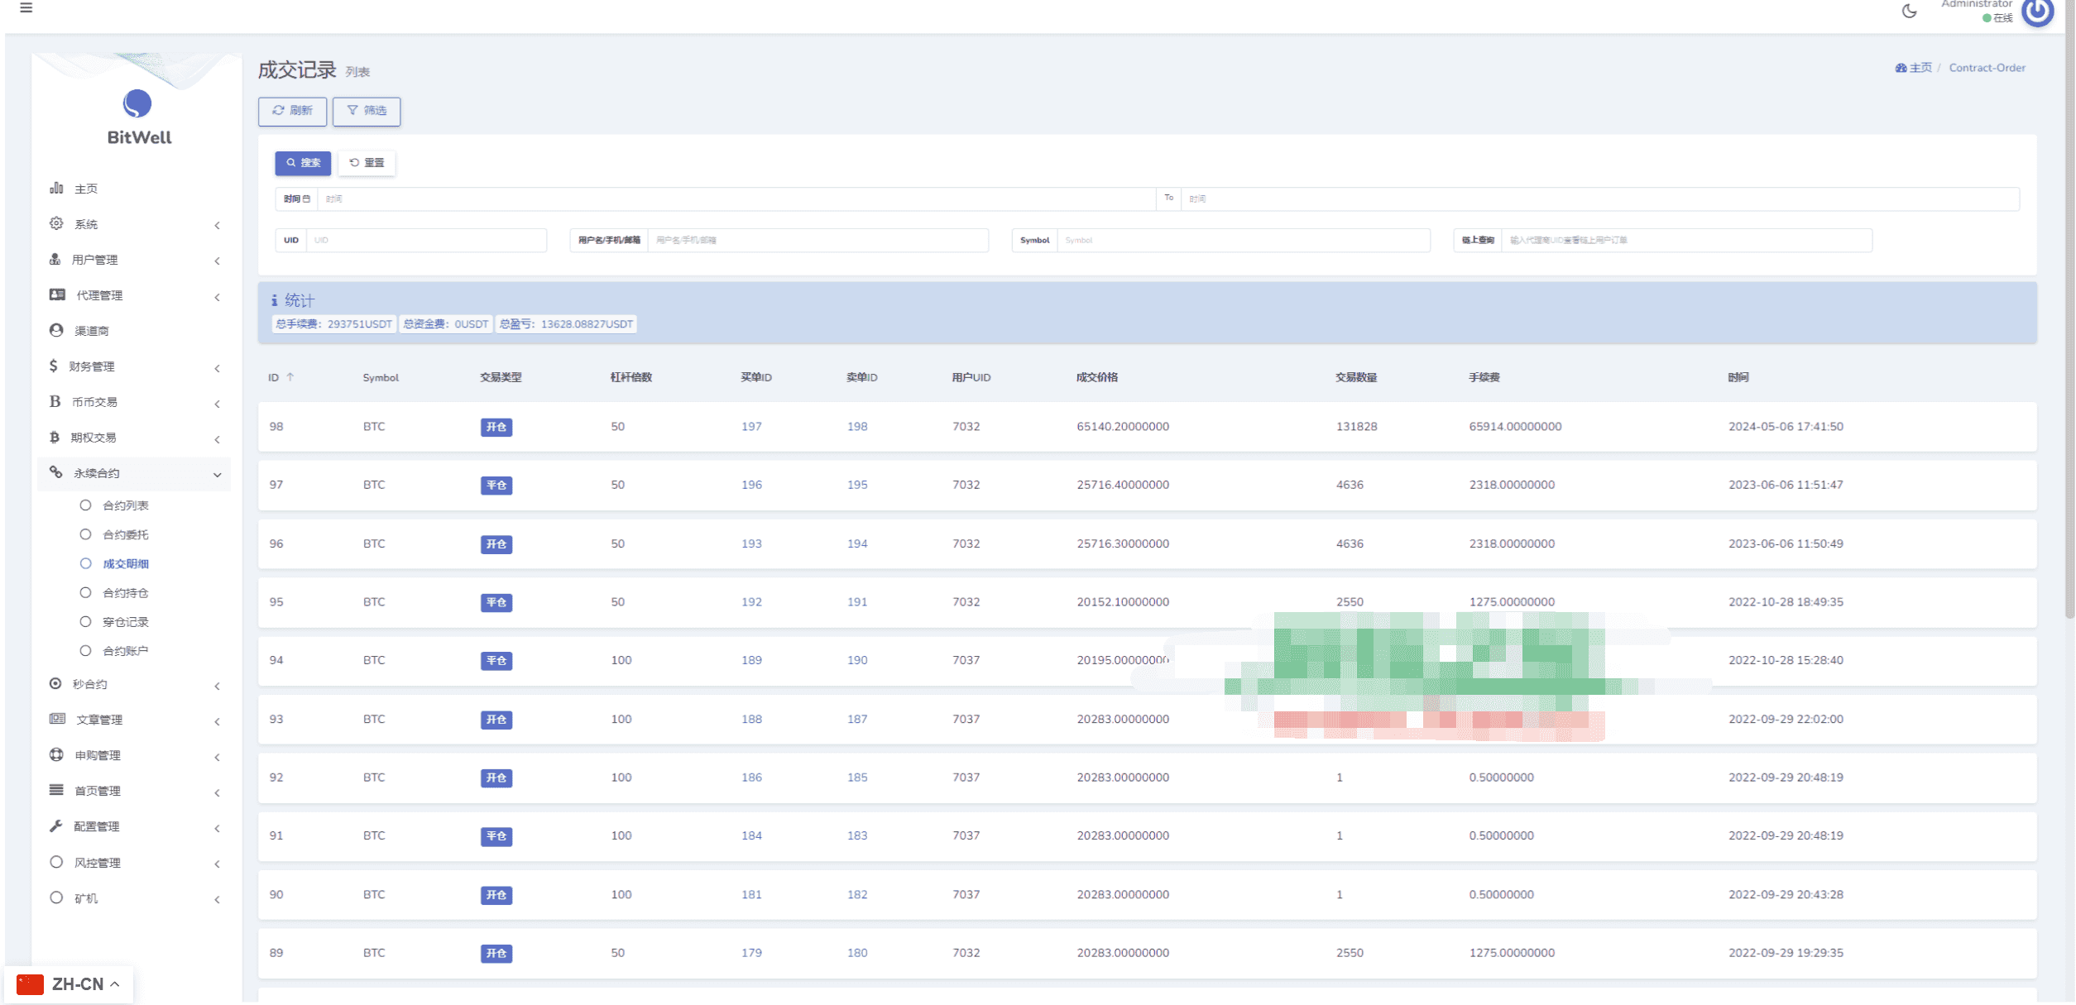Toggle the hamburger sidebar menu icon
Image resolution: width=2076 pixels, height=1005 pixels.
click(x=26, y=7)
